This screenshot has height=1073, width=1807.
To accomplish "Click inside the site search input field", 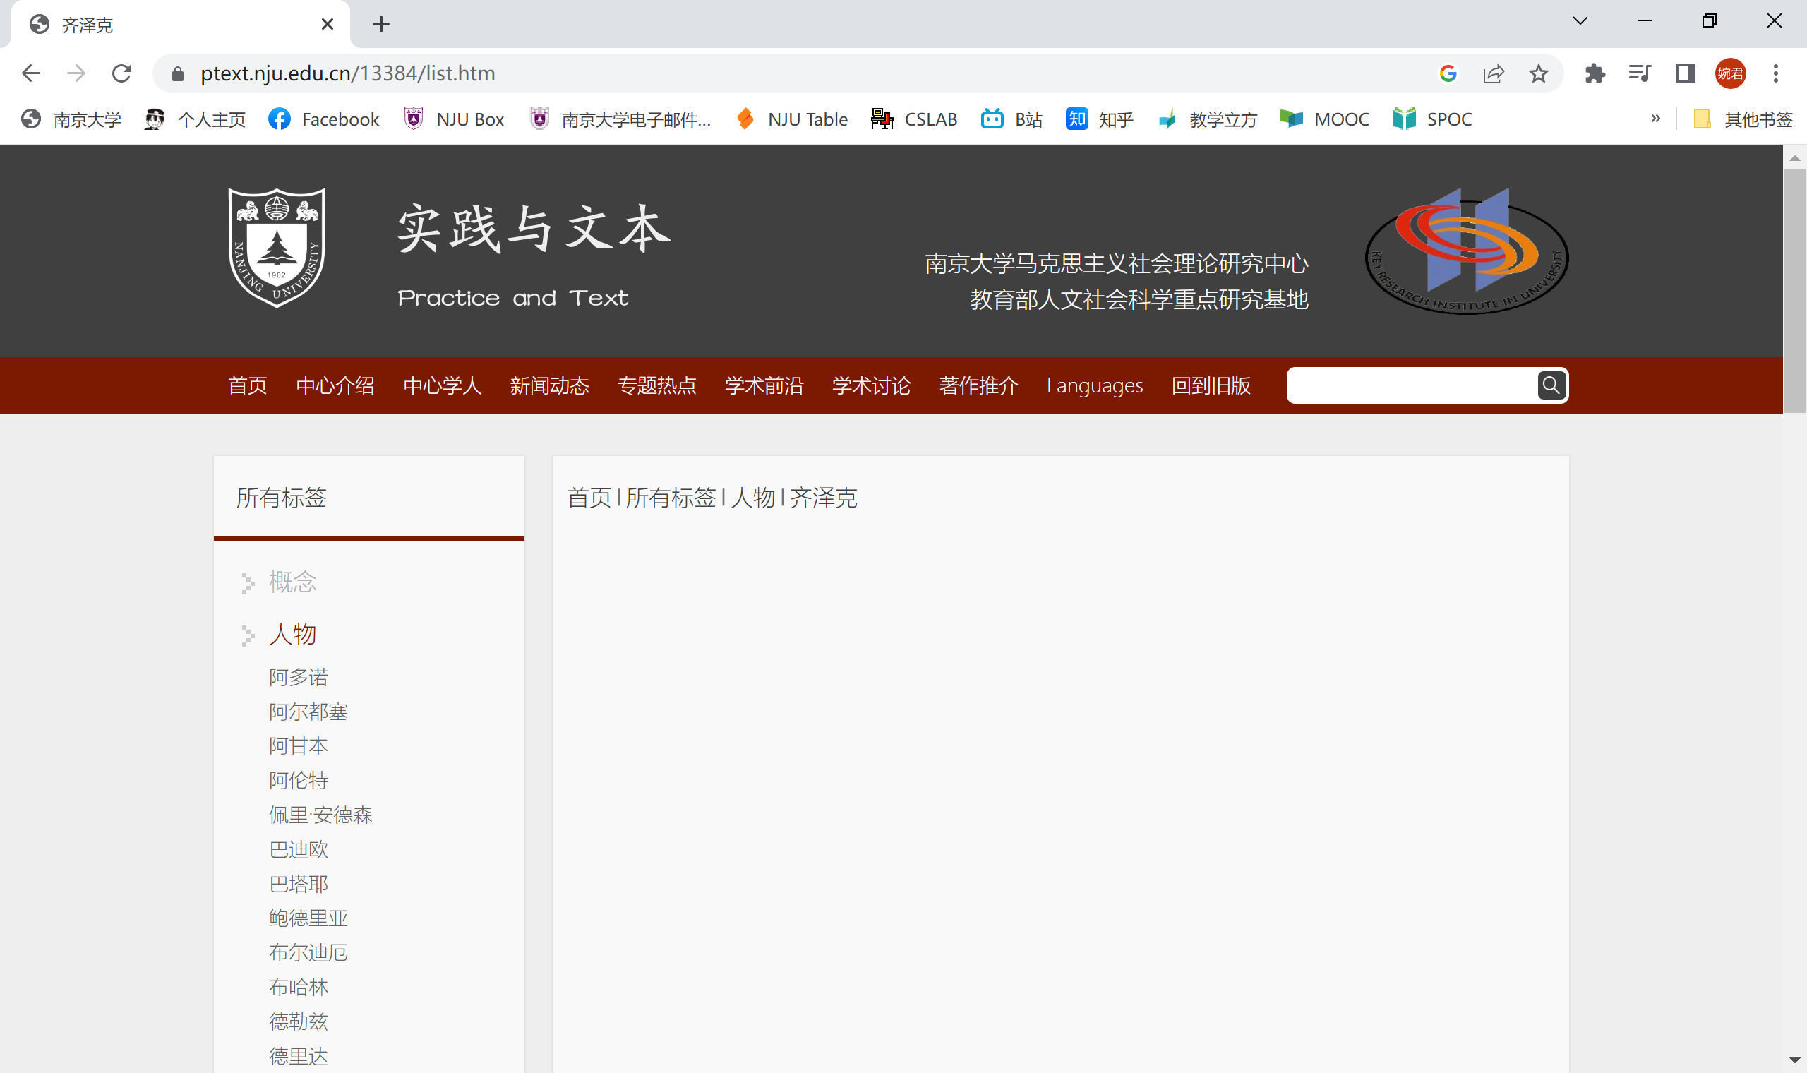I will (x=1410, y=385).
